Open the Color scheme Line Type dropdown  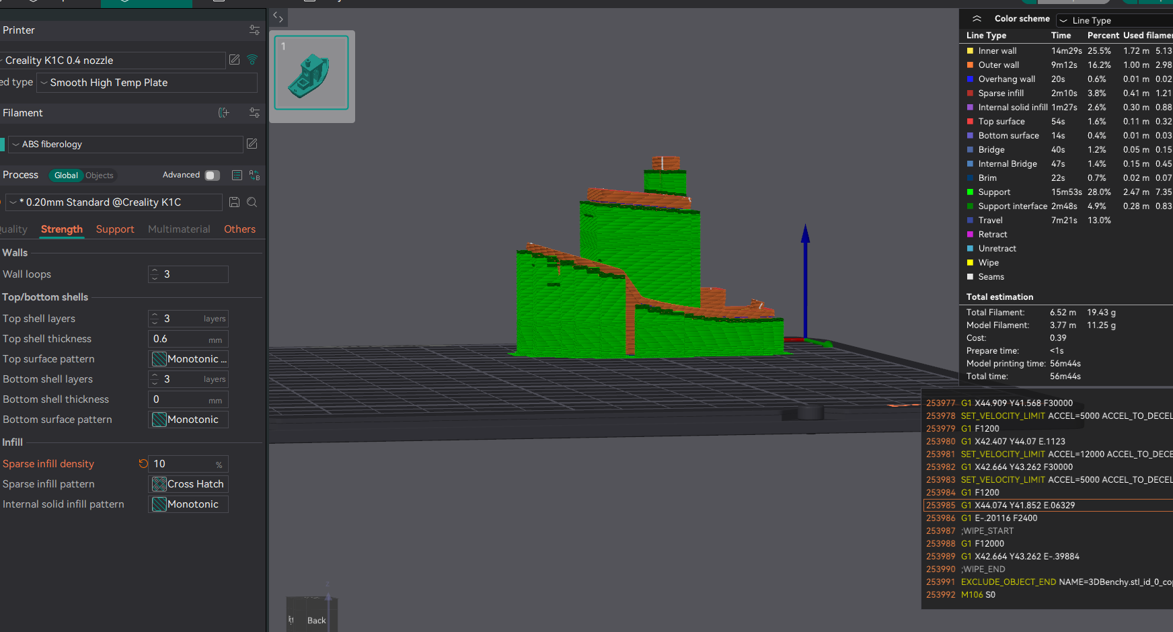click(x=1114, y=20)
